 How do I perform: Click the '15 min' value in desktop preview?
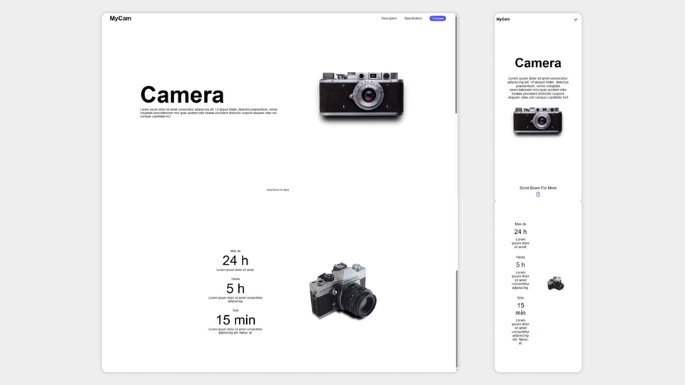pyautogui.click(x=235, y=320)
